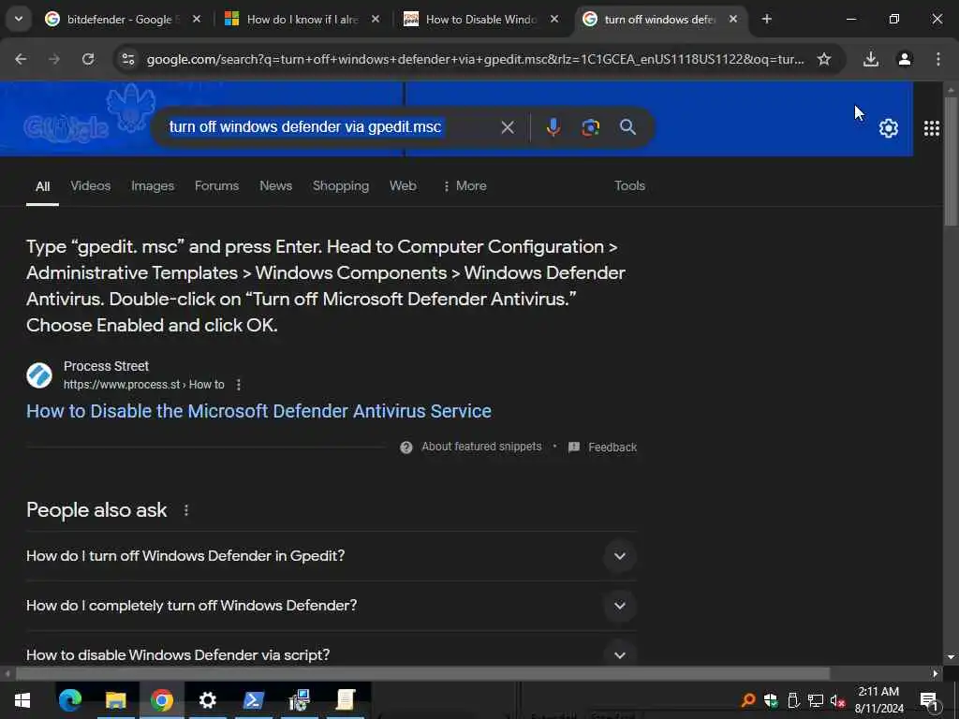Open the Chrome profile menu
The height and width of the screenshot is (719, 959).
point(905,59)
